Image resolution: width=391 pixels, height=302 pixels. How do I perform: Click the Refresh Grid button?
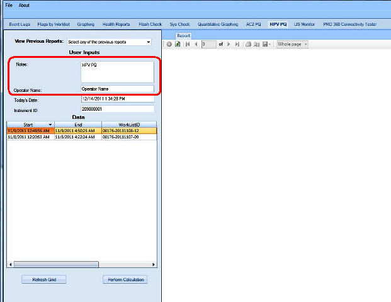tap(44, 279)
